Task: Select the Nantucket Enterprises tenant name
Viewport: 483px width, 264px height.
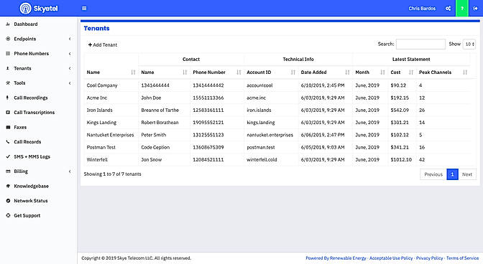Action: (x=110, y=135)
